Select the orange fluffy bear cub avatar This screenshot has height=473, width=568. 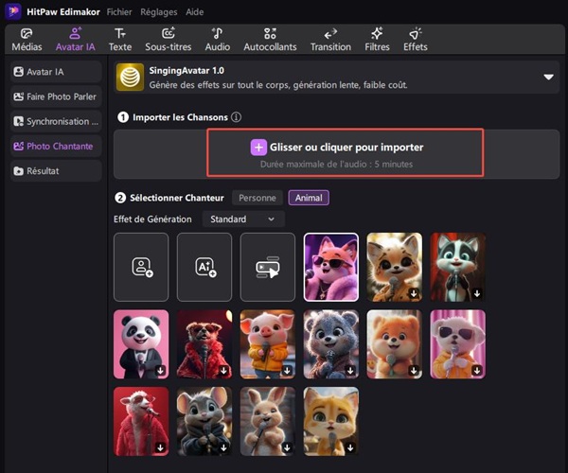(x=395, y=344)
